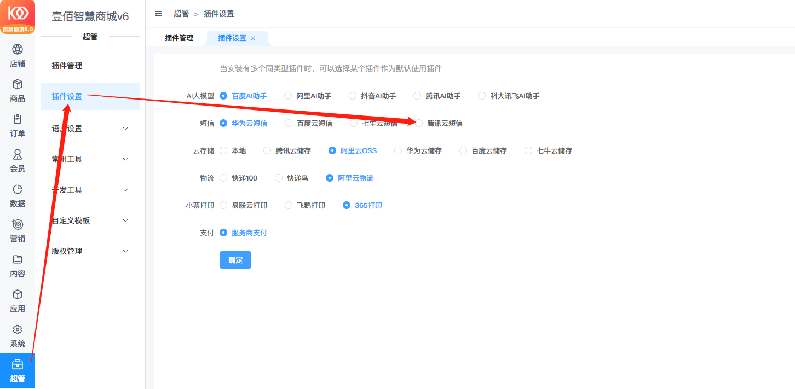Select 腾讯云短信 radio button
The height and width of the screenshot is (389, 795).
pyautogui.click(x=419, y=123)
